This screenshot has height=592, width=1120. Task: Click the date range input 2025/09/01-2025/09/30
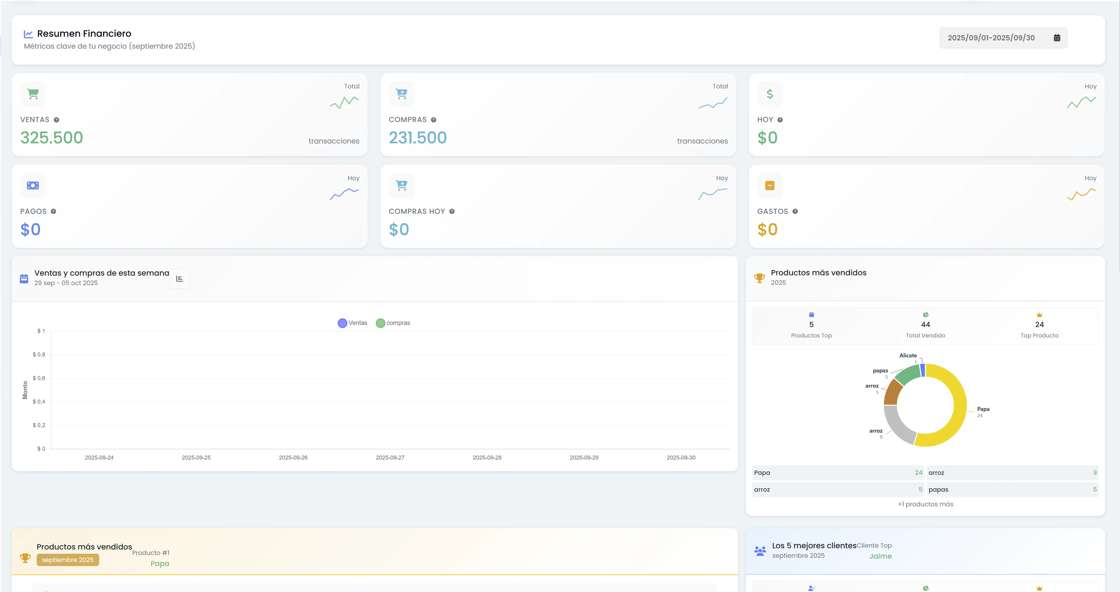click(991, 38)
